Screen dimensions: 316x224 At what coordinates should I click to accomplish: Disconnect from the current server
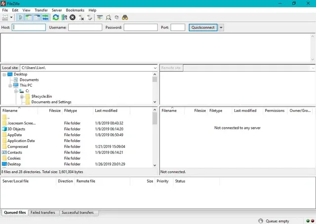click(81, 18)
